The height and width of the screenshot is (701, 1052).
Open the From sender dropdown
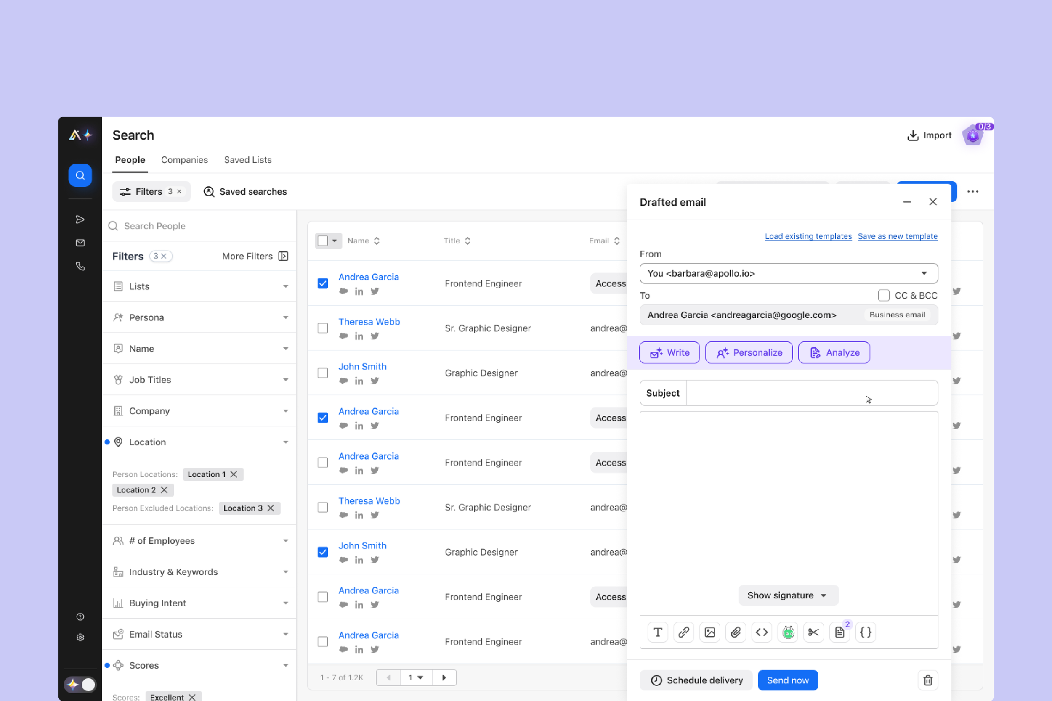pyautogui.click(x=789, y=273)
